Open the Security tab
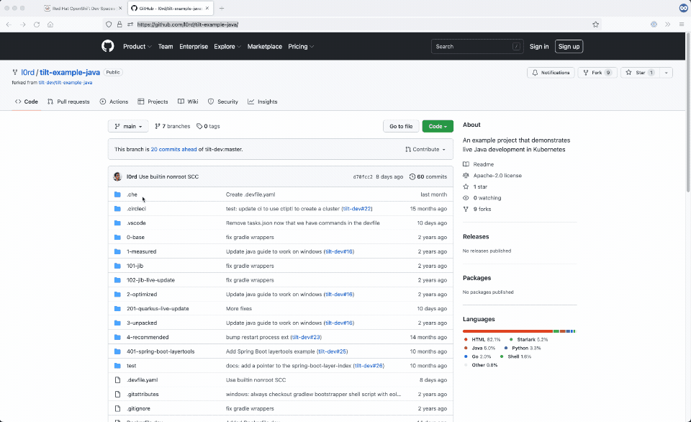691x422 pixels. point(222,102)
